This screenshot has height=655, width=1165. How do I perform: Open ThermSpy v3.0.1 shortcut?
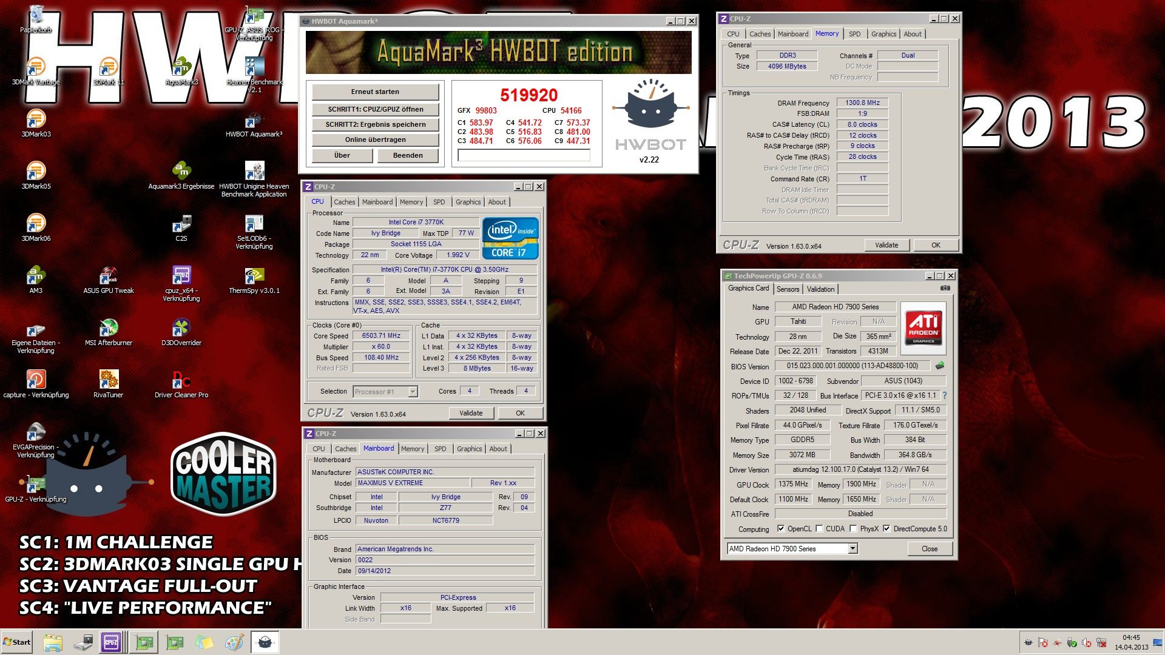point(254,279)
